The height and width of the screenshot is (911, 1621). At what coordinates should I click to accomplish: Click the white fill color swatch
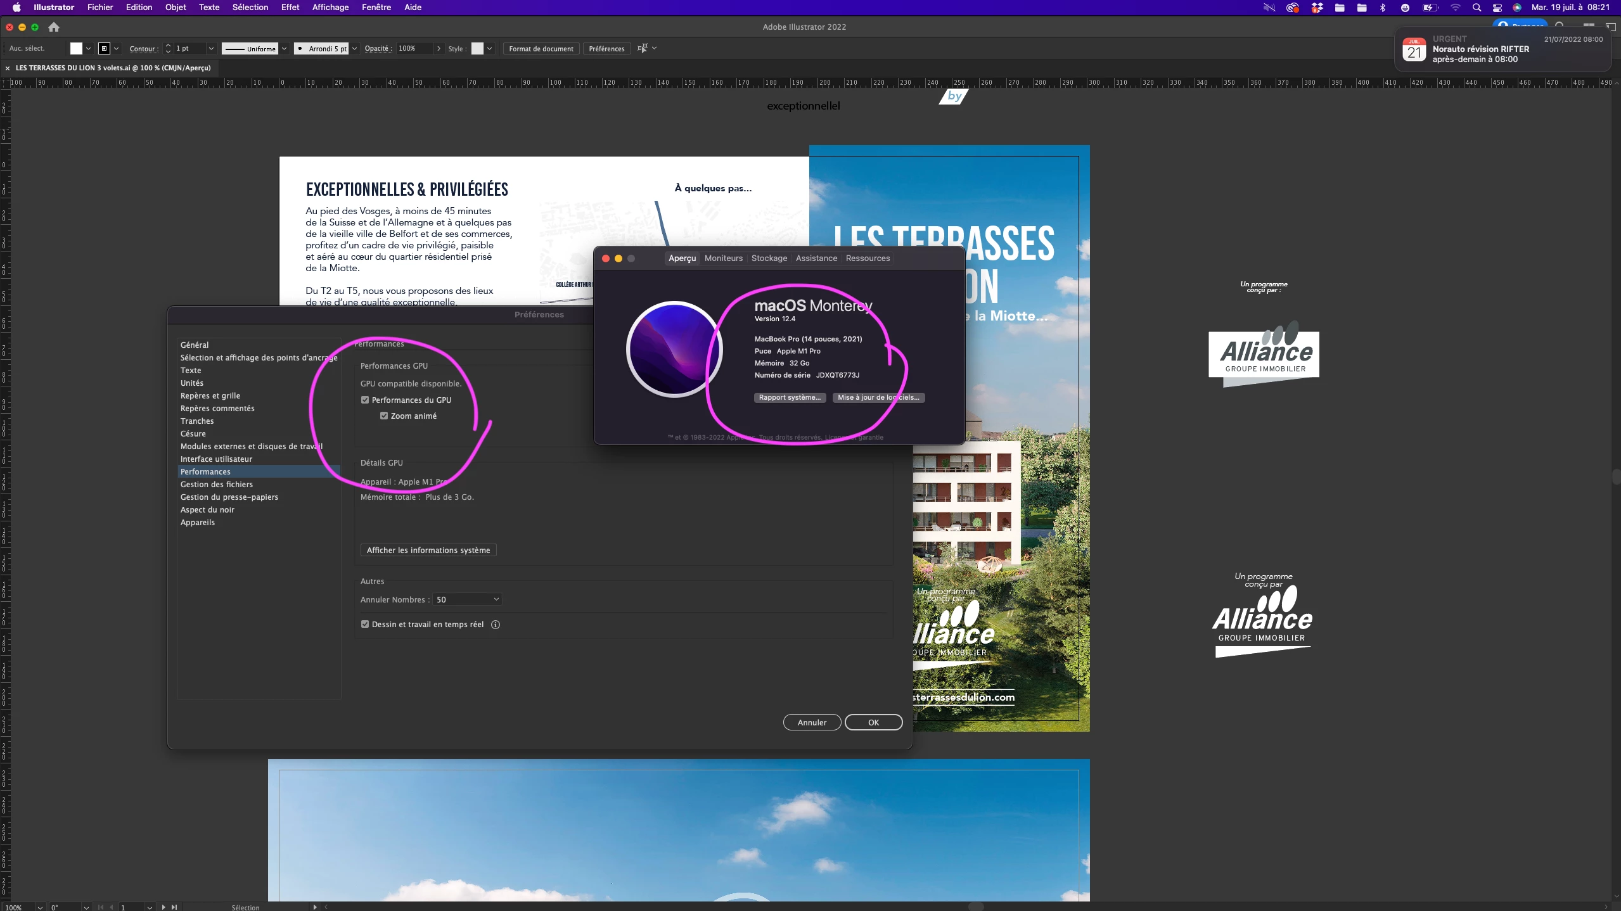[76, 48]
